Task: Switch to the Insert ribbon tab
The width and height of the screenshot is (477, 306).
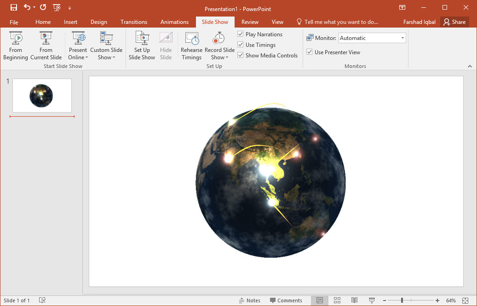Action: (70, 22)
